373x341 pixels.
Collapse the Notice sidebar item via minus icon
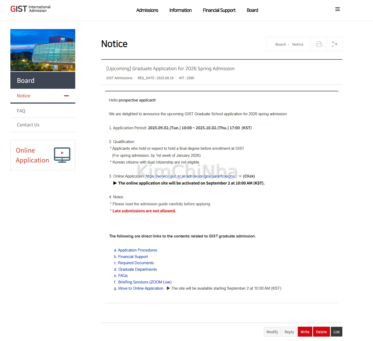click(x=66, y=96)
